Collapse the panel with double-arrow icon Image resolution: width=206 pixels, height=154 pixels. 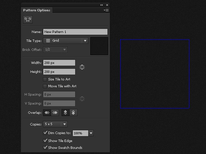tap(101, 5)
